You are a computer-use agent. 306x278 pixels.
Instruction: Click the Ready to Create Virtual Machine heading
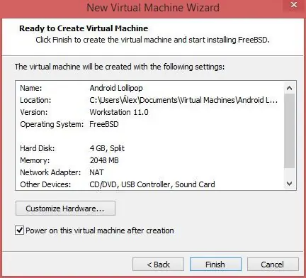84,28
